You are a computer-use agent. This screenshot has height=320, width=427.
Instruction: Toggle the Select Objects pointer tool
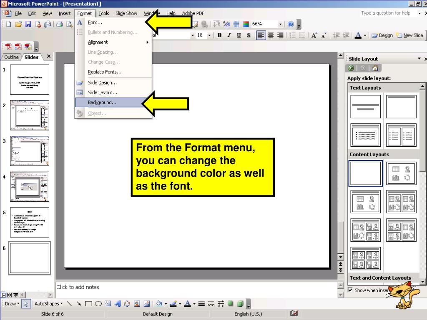(26, 303)
